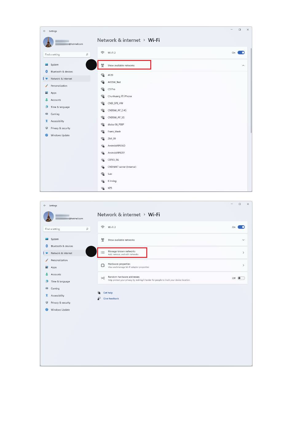Click the Random hardware addresses shuffle icon
This screenshot has height=448, width=292.
[x=103, y=278]
